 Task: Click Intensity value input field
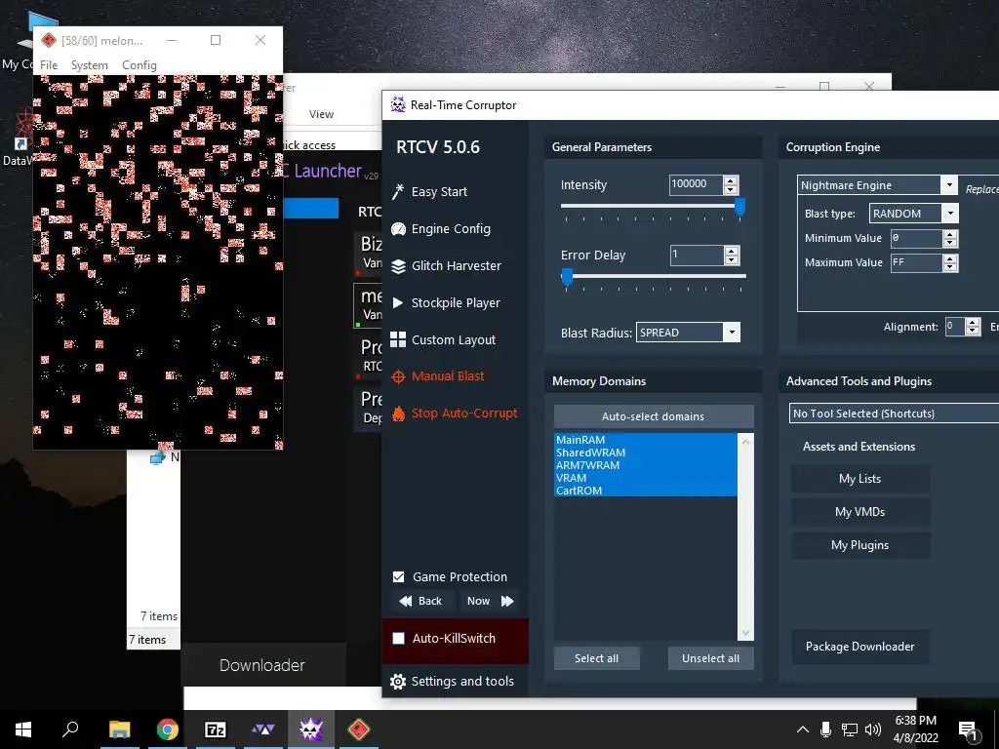(696, 184)
